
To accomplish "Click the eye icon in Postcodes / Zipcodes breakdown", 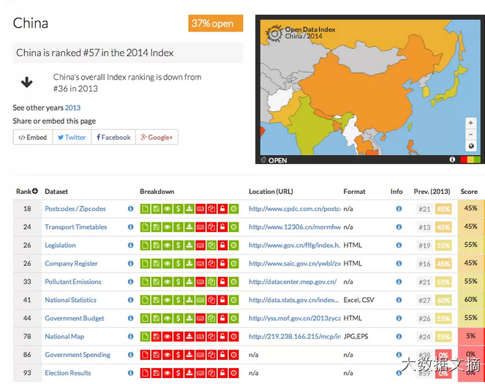I will (x=167, y=209).
